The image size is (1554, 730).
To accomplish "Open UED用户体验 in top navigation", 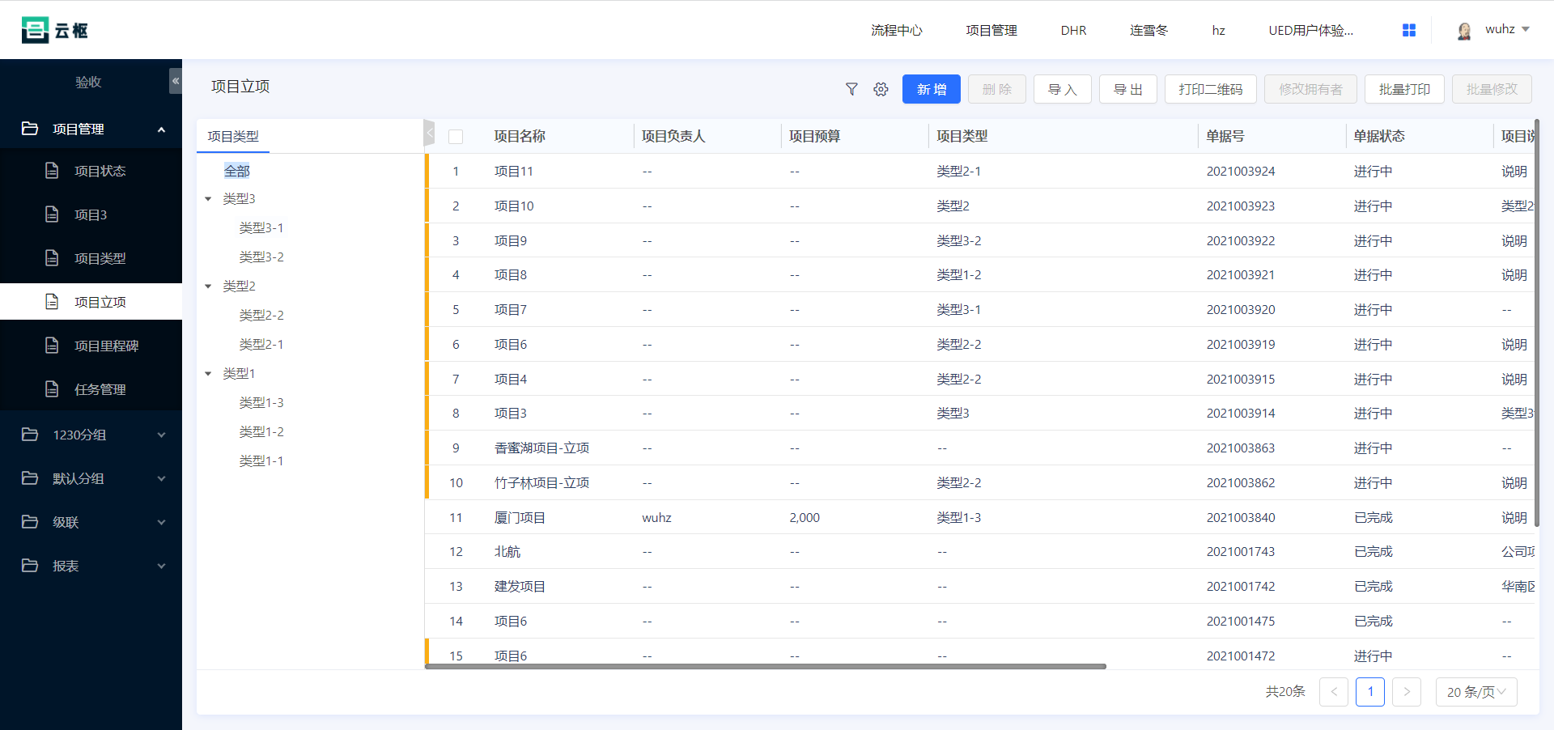I will pos(1311,30).
